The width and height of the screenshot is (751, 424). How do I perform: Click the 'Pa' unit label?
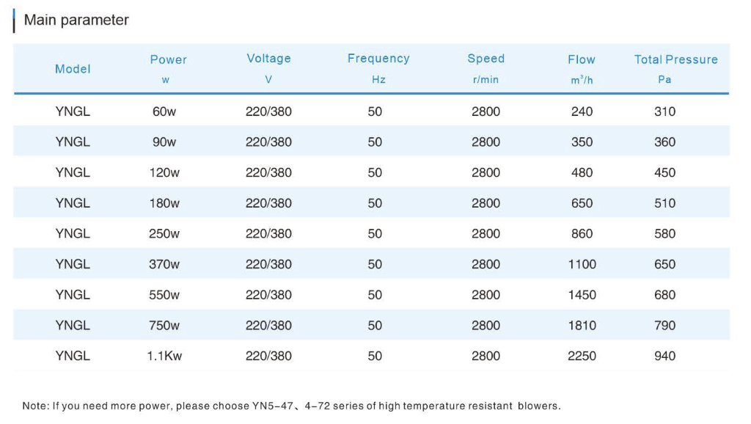point(664,79)
